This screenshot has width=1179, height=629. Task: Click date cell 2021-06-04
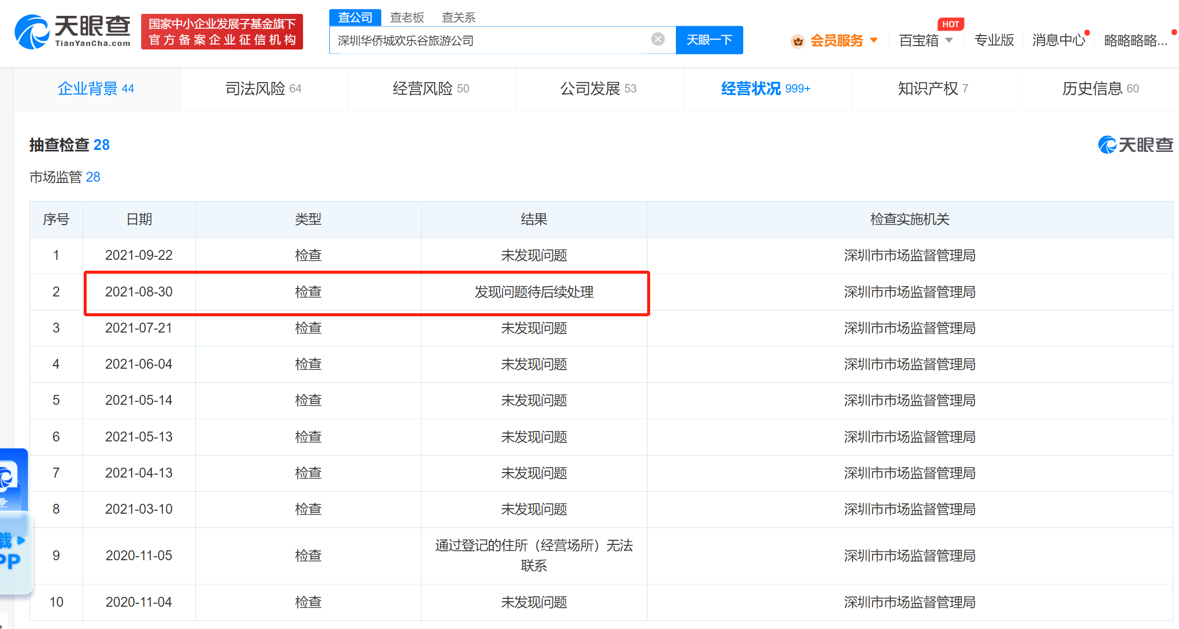tap(139, 364)
